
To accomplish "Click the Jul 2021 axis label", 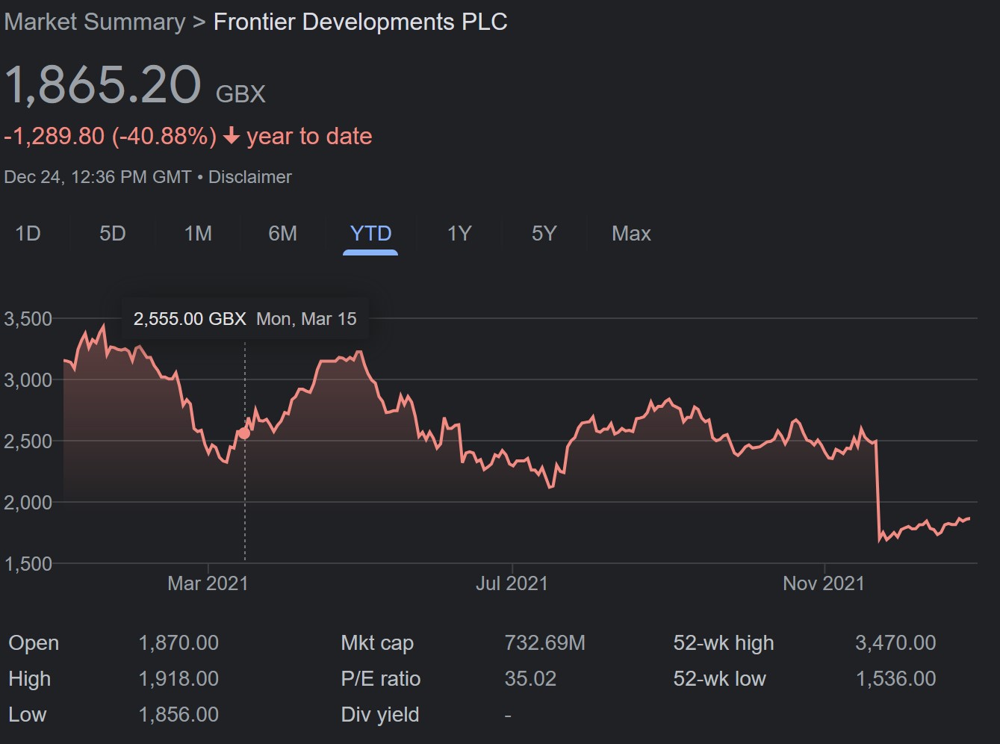I will pyautogui.click(x=512, y=583).
